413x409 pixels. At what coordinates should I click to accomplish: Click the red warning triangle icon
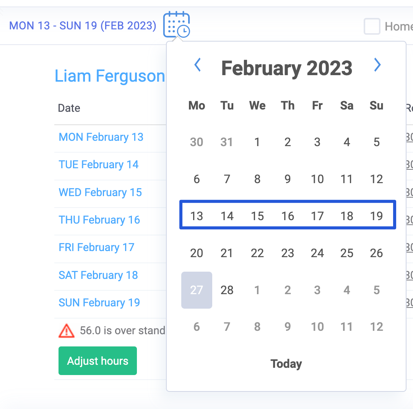tap(67, 330)
